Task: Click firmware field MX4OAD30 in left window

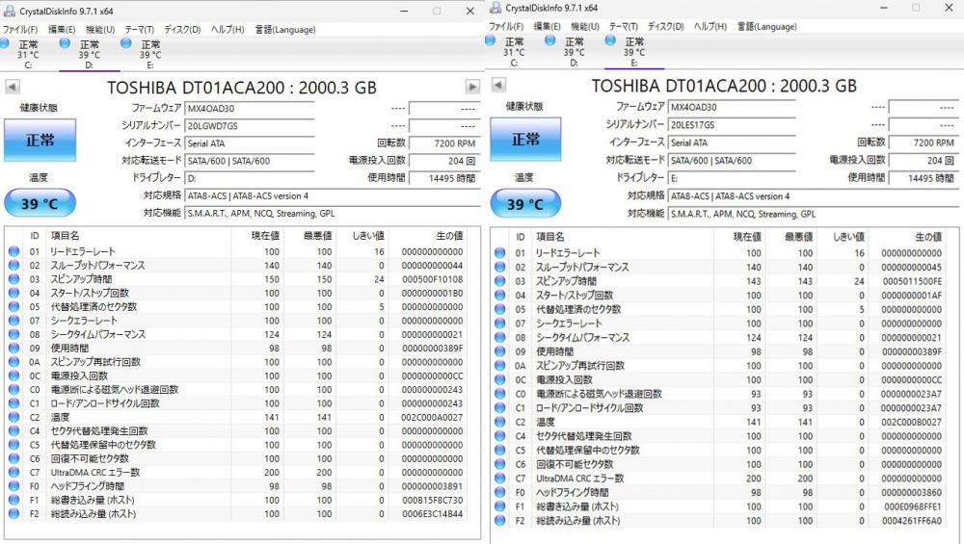Action: tap(250, 109)
